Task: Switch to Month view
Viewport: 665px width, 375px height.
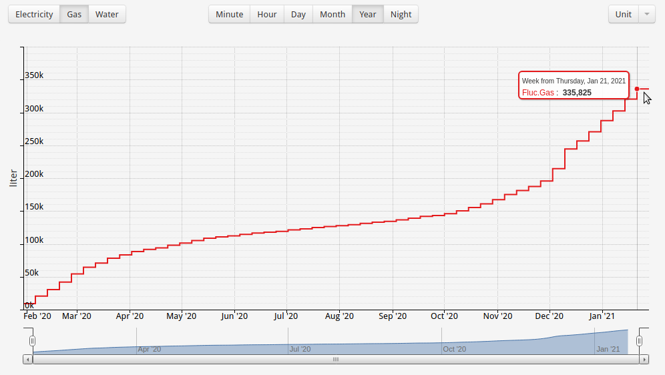Action: pos(332,14)
